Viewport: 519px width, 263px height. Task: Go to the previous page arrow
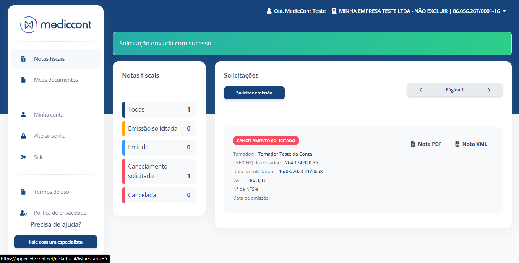[420, 90]
